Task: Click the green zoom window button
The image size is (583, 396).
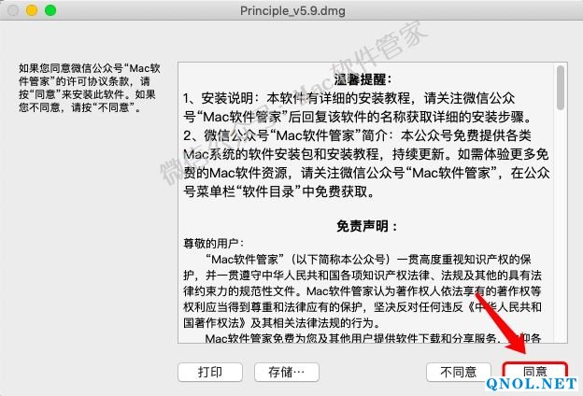Action: [x=50, y=10]
